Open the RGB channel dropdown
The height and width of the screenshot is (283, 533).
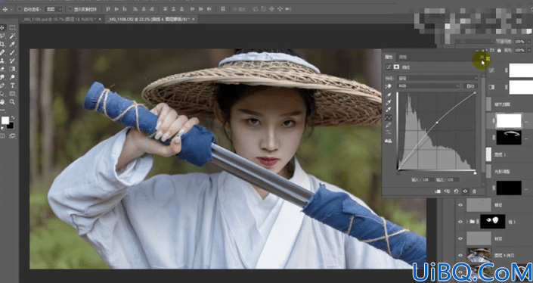[429, 86]
